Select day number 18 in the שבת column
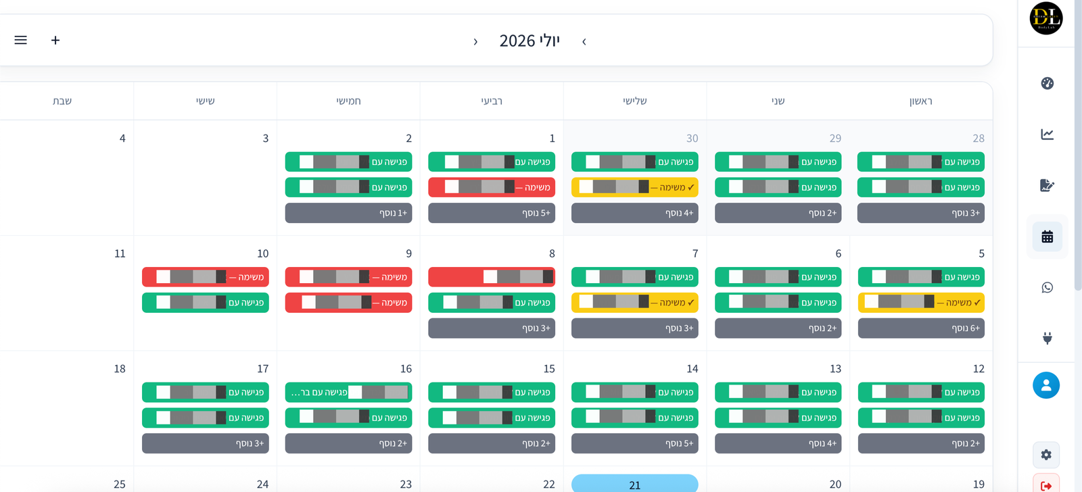The height and width of the screenshot is (492, 1082). click(120, 369)
